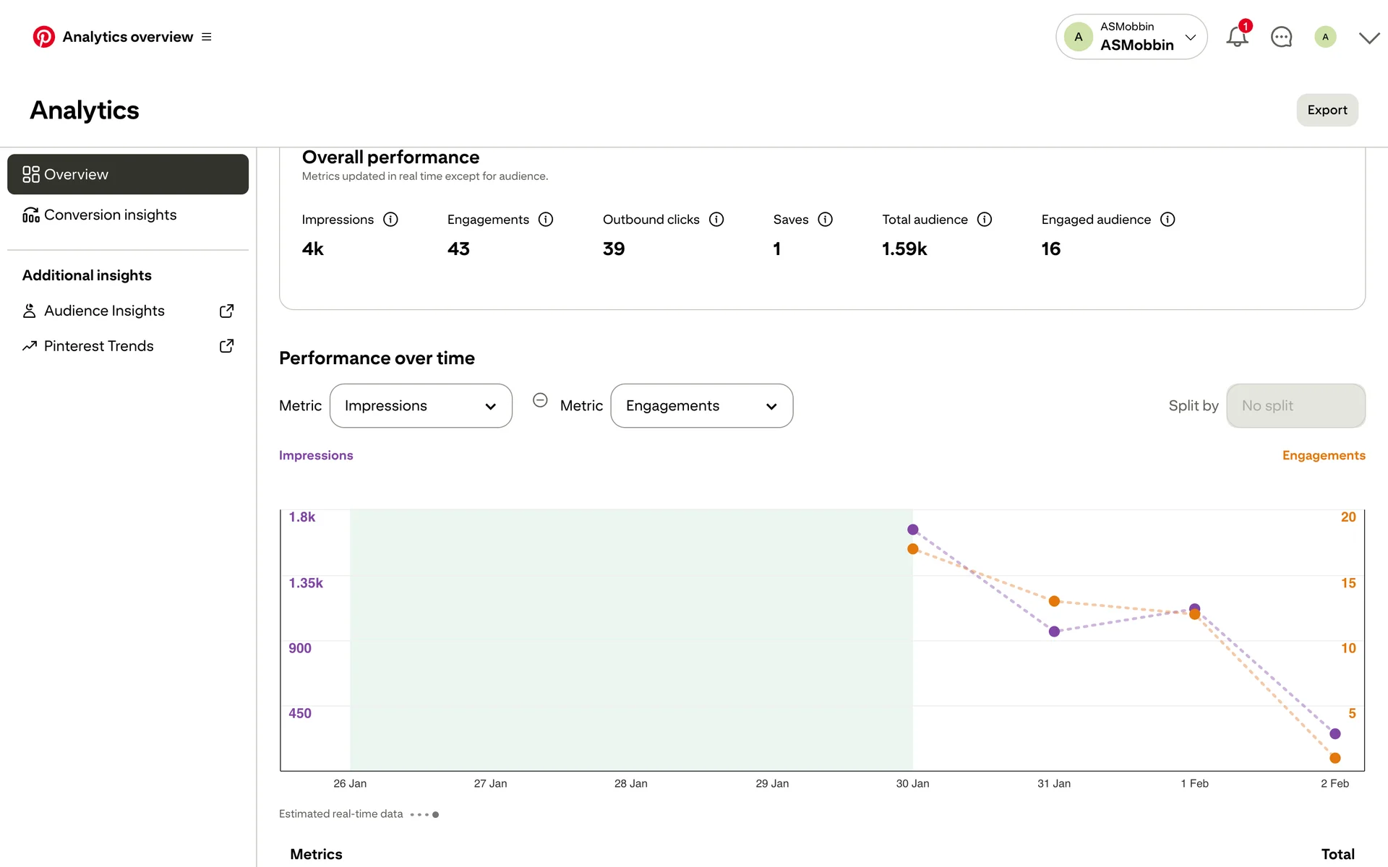Click the Engaged audience info icon
This screenshot has height=867, width=1388.
(x=1168, y=220)
